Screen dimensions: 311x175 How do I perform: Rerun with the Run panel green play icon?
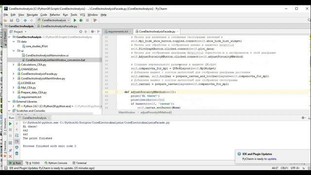10,124
